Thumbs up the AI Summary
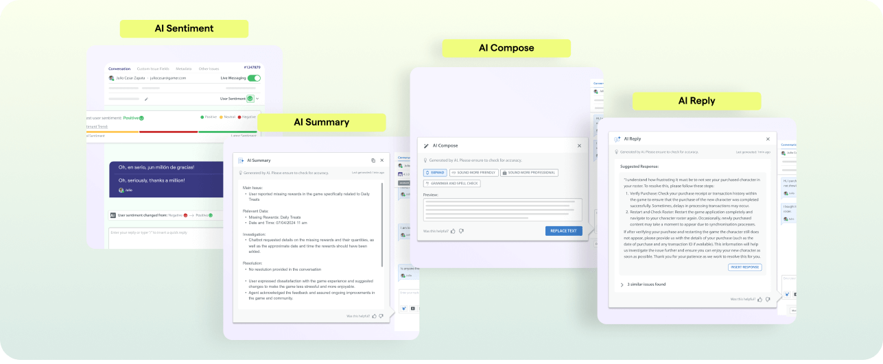 point(374,316)
